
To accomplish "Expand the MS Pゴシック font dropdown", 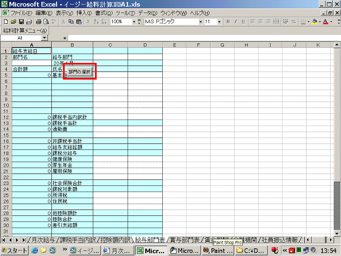I will [x=201, y=21].
